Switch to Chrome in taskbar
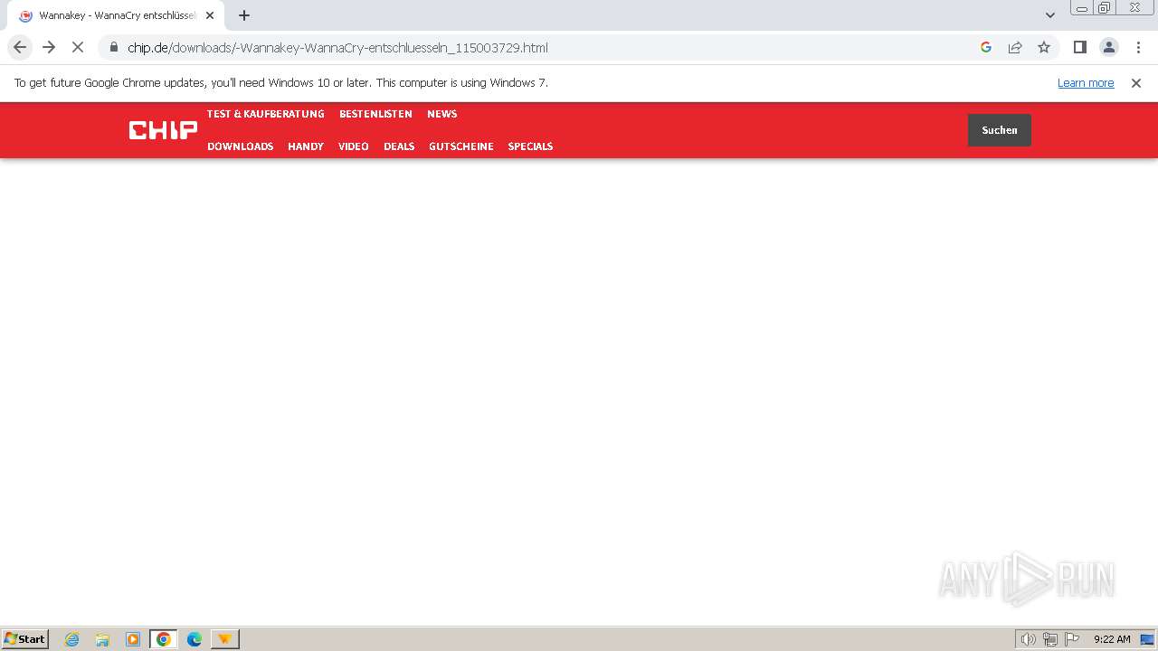1158x651 pixels. click(x=164, y=639)
